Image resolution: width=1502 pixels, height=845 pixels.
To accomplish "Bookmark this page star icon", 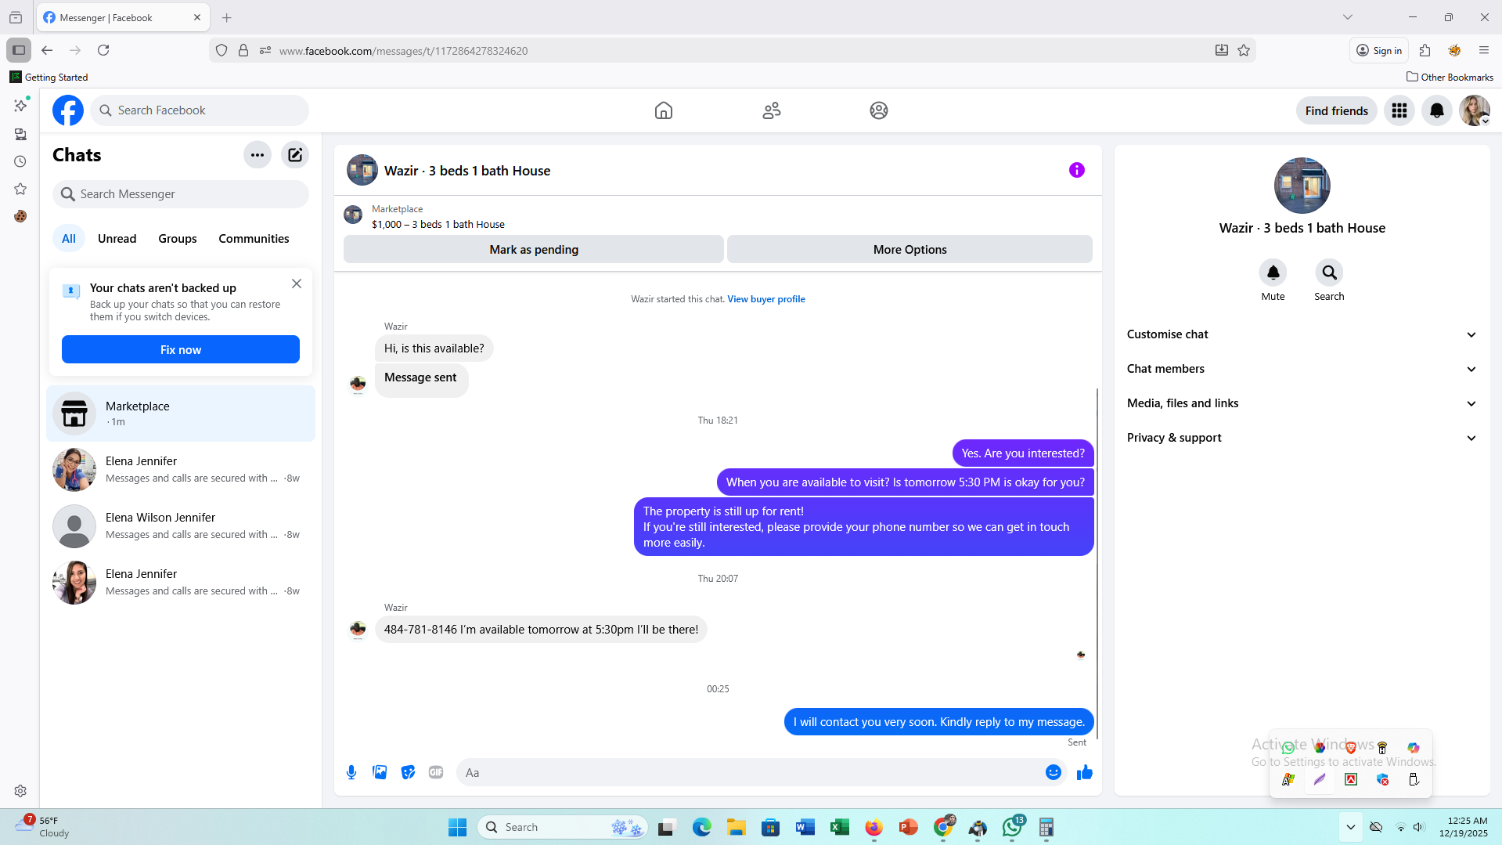I will tap(1244, 50).
